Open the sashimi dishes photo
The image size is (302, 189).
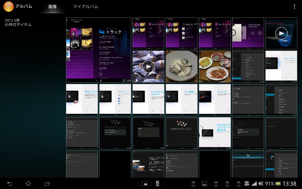pyautogui.click(x=215, y=67)
